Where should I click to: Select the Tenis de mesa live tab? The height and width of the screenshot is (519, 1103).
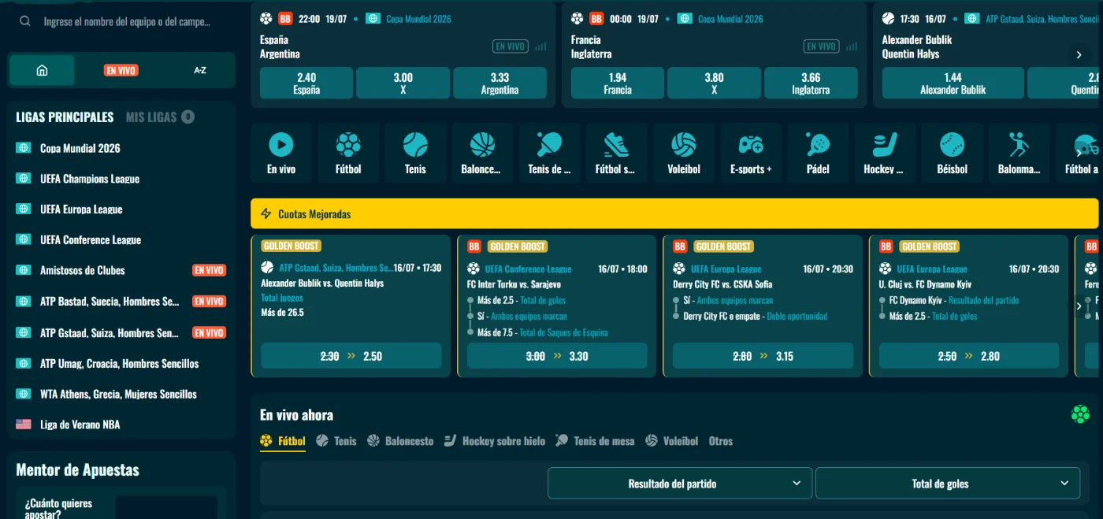pos(595,441)
